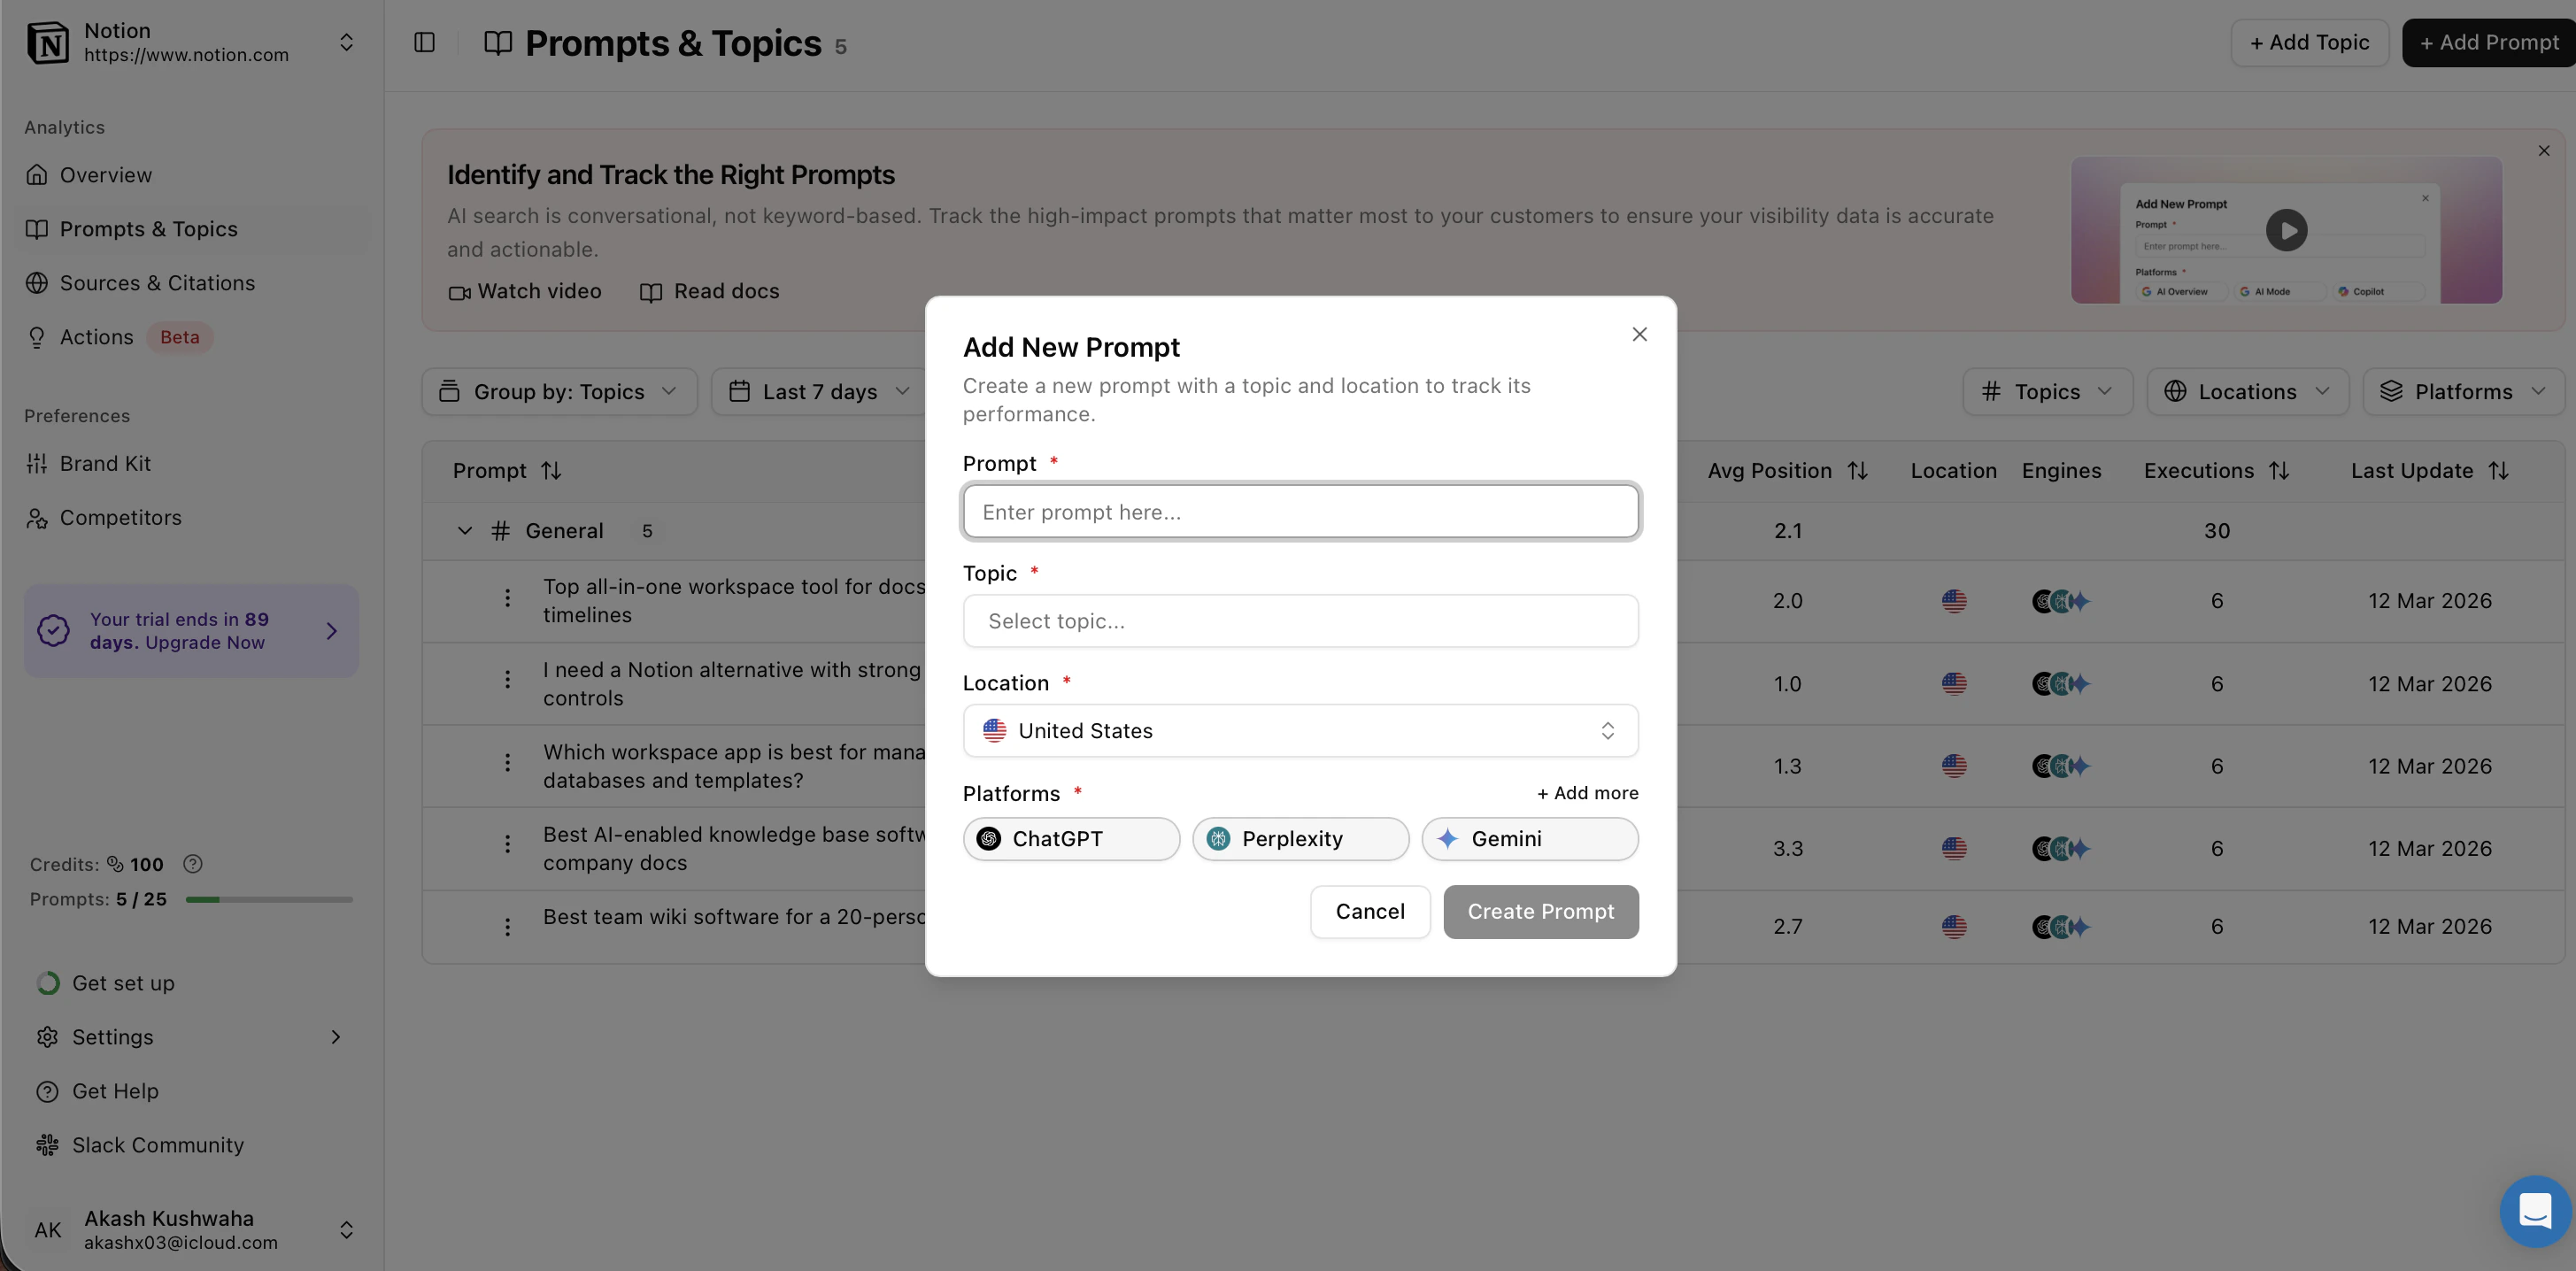Image resolution: width=2576 pixels, height=1271 pixels.
Task: Open Sources & Citations via its globe icon
Action: [x=37, y=283]
